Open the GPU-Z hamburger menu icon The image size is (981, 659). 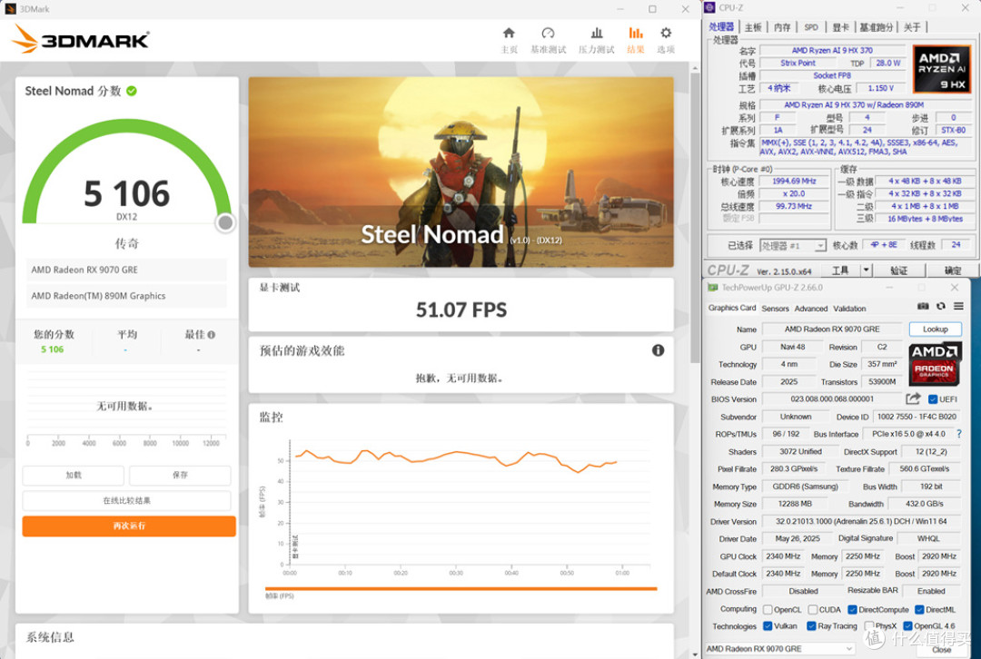point(958,307)
